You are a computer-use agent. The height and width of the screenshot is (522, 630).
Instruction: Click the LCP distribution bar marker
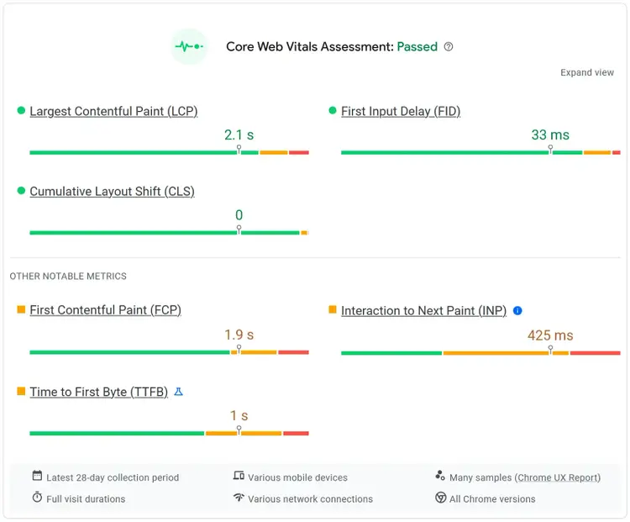click(239, 149)
